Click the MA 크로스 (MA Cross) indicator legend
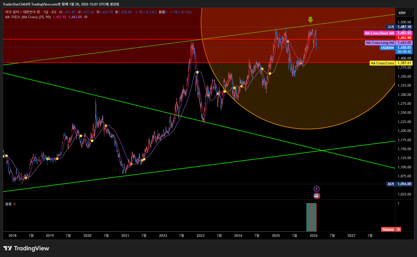The width and height of the screenshot is (417, 257). (28, 17)
